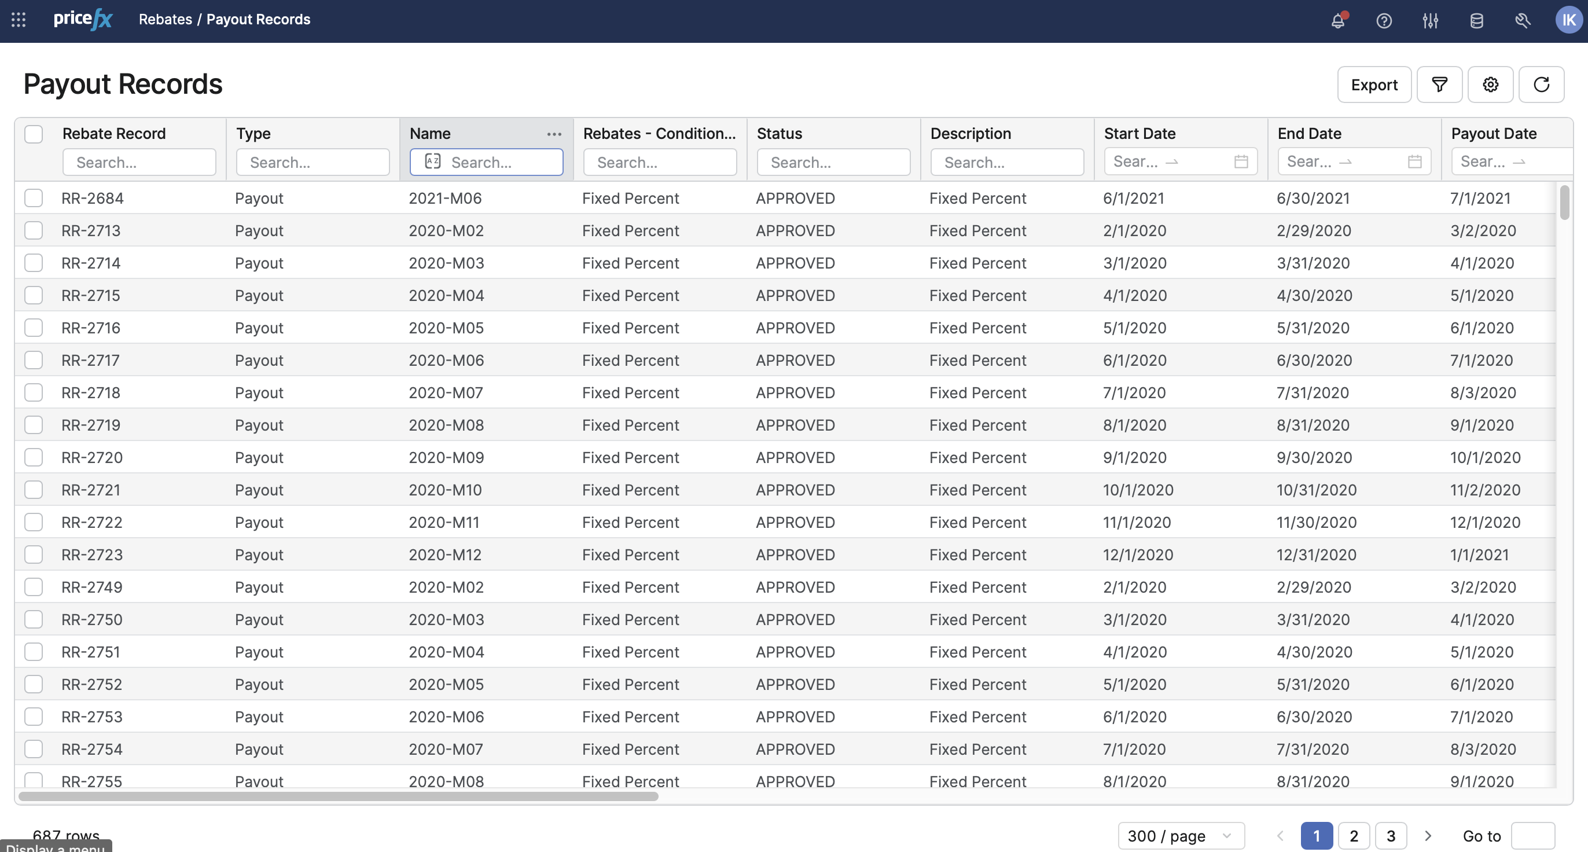
Task: Open the sliders configuration icon in header
Action: (1430, 20)
